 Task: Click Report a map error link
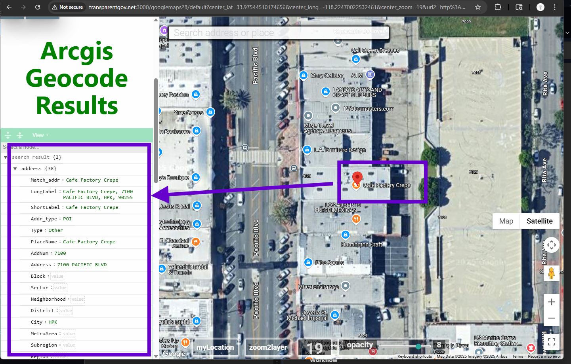coord(544,356)
